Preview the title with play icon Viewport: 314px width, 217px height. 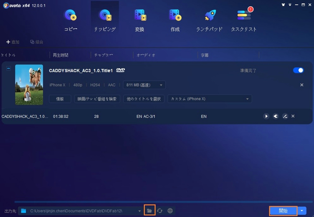tap(266, 116)
